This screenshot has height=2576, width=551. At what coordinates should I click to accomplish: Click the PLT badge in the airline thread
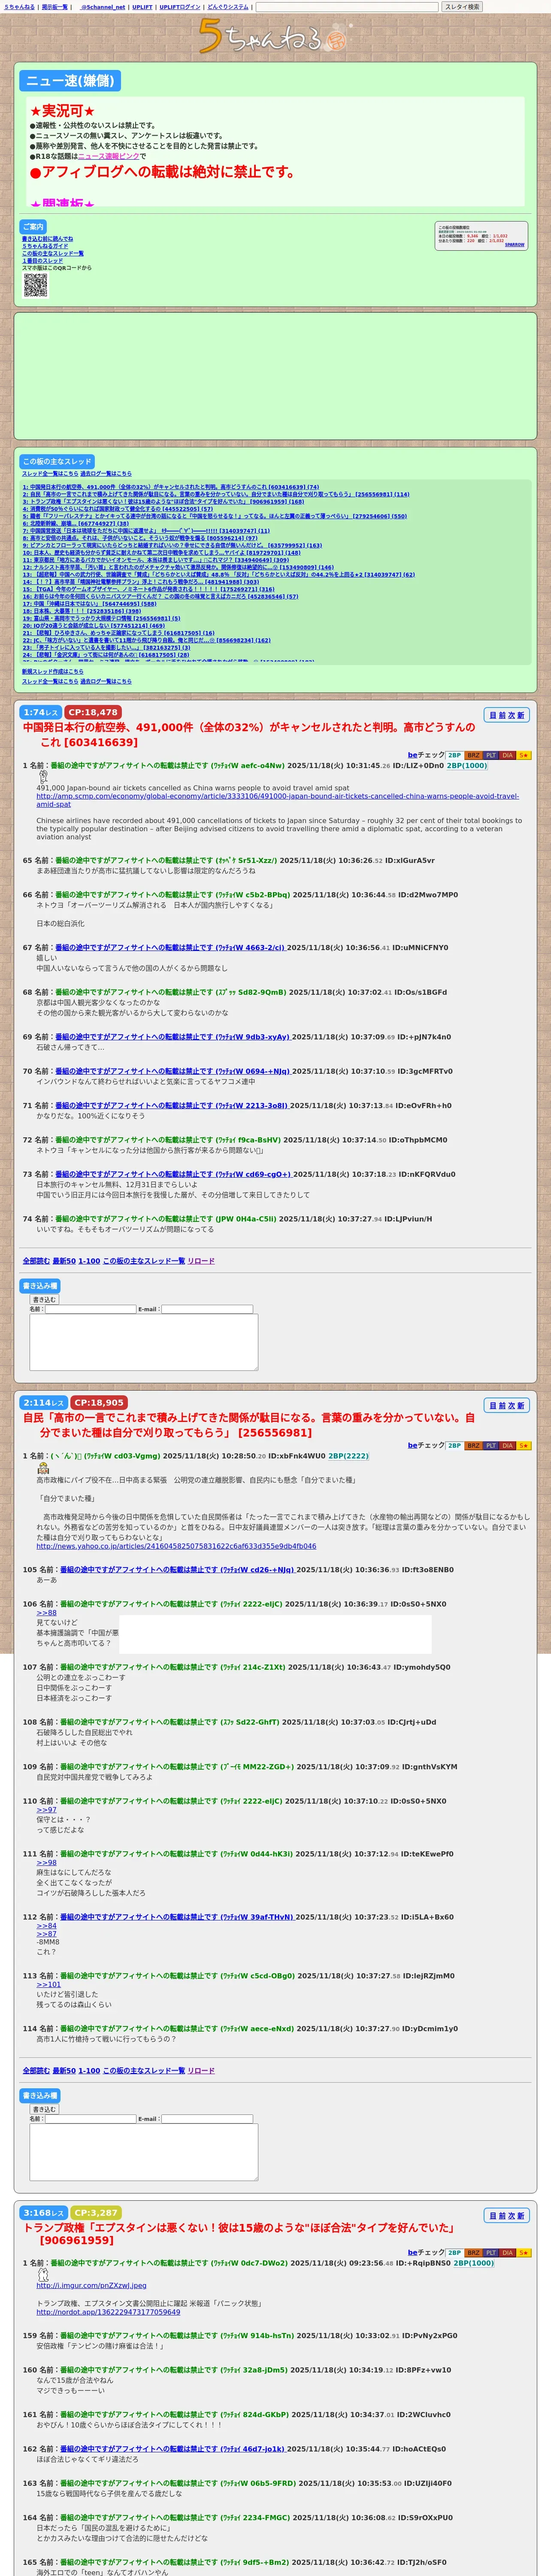491,755
